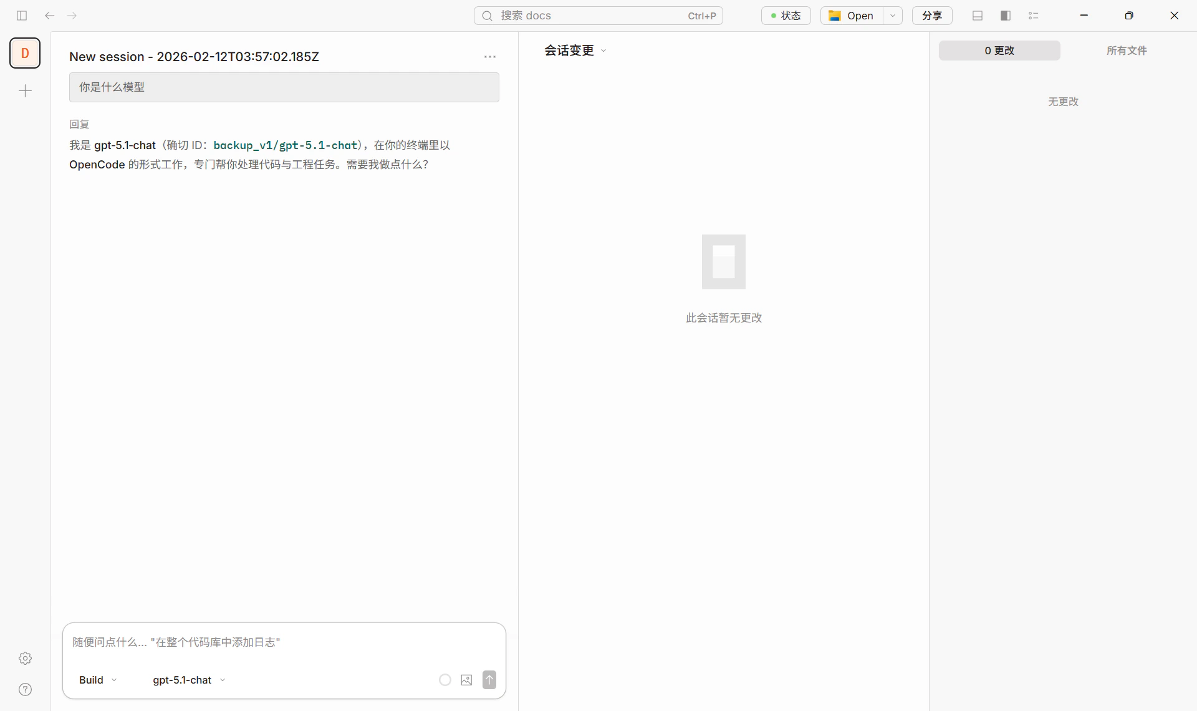Viewport: 1197px width, 711px height.
Task: Toggle 状态 status indicator
Action: tap(786, 16)
